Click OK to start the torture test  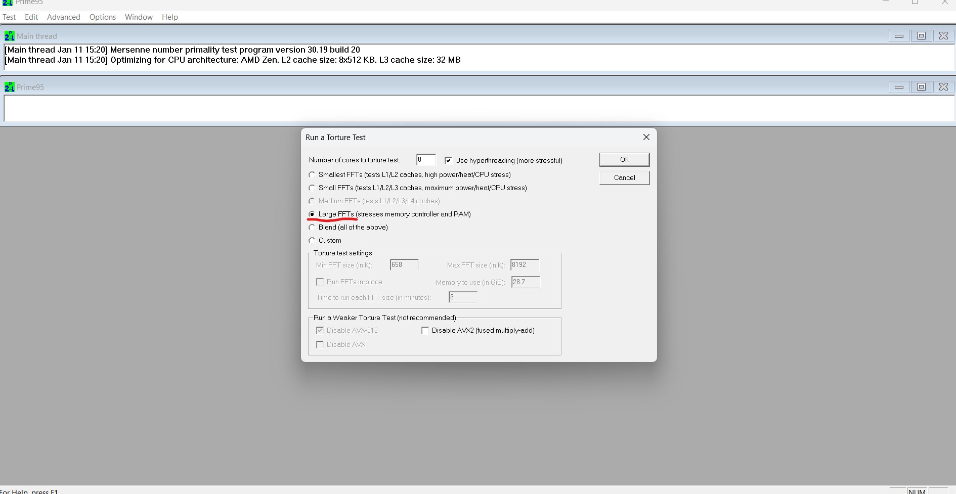click(x=625, y=159)
